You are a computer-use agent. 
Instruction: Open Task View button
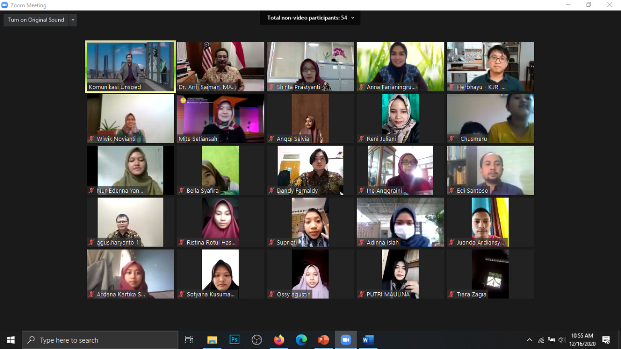(x=189, y=340)
